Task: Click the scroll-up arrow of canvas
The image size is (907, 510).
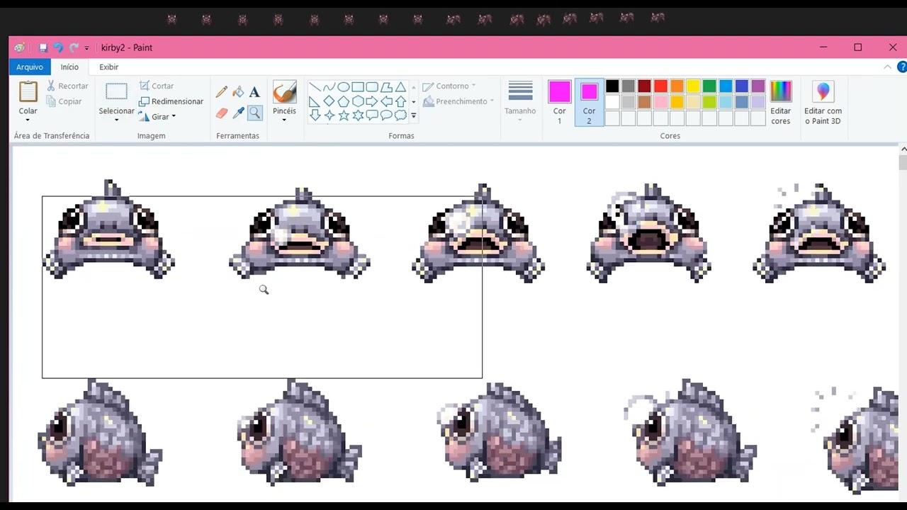Action: click(x=903, y=149)
